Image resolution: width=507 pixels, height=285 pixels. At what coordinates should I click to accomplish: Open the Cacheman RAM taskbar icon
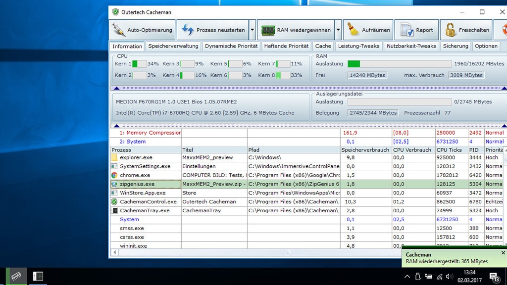[16, 276]
